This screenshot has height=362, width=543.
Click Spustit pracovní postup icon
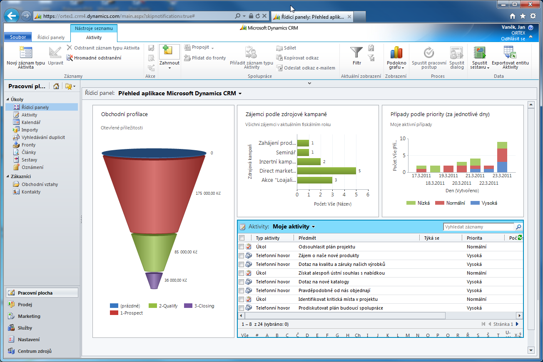coord(429,52)
